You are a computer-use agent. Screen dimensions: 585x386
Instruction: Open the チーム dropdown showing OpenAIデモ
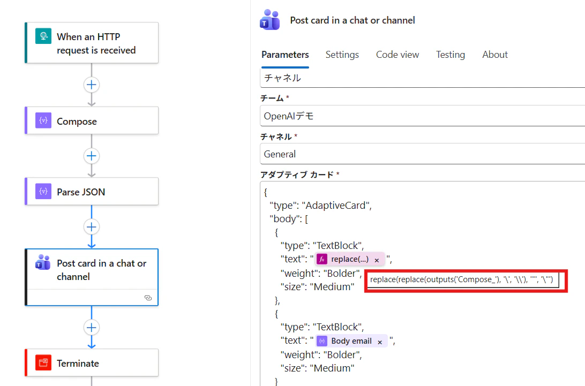pyautogui.click(x=422, y=116)
